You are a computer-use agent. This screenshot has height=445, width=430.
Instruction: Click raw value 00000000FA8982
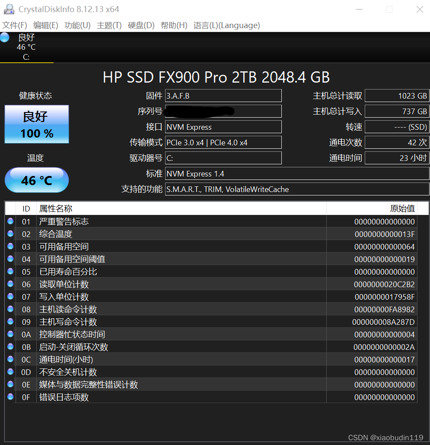tap(384, 309)
